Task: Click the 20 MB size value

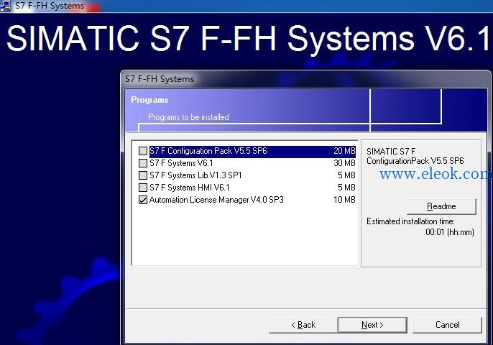Action: click(x=344, y=151)
